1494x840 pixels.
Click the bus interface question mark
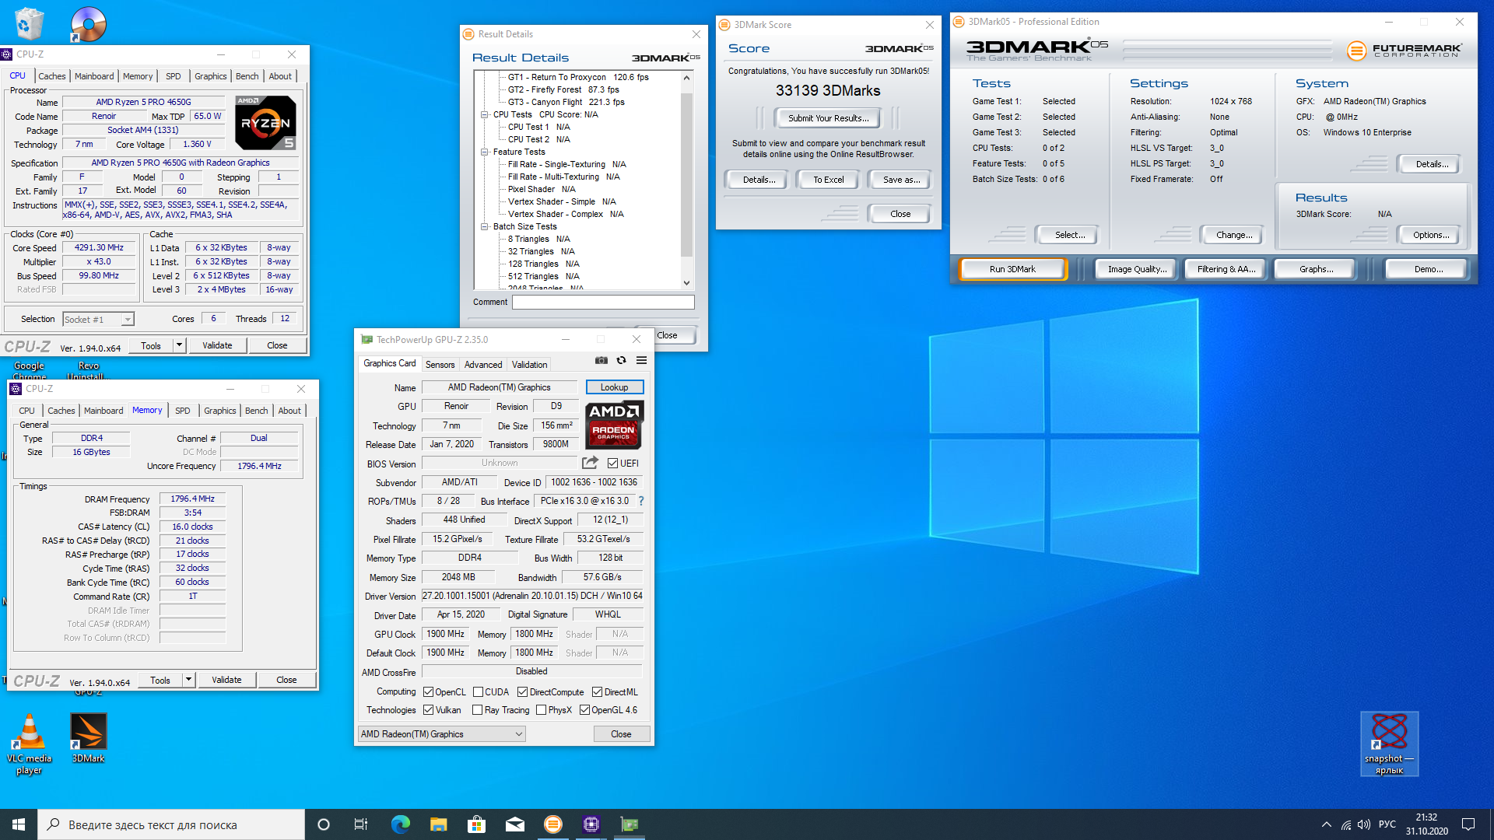[x=641, y=501]
